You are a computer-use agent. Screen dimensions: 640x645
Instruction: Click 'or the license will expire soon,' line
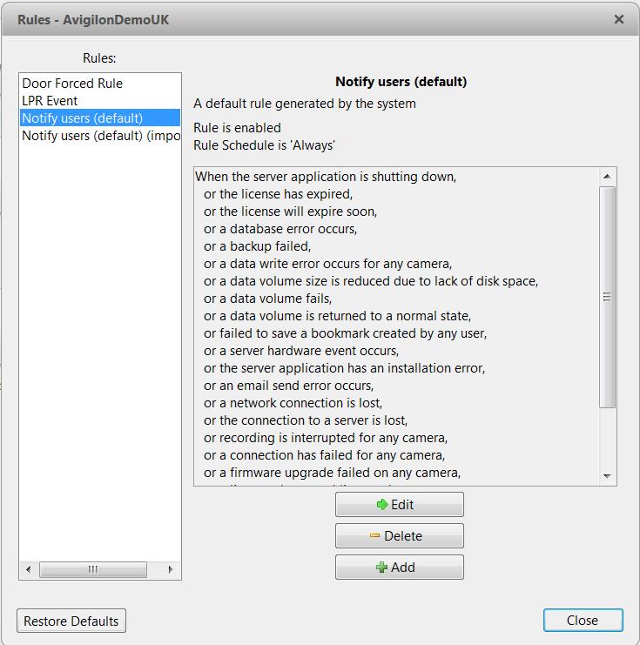click(x=291, y=212)
